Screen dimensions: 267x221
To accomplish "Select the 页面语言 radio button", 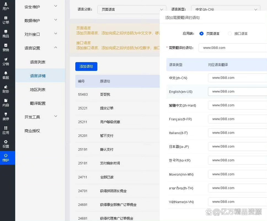I will point(201,34).
